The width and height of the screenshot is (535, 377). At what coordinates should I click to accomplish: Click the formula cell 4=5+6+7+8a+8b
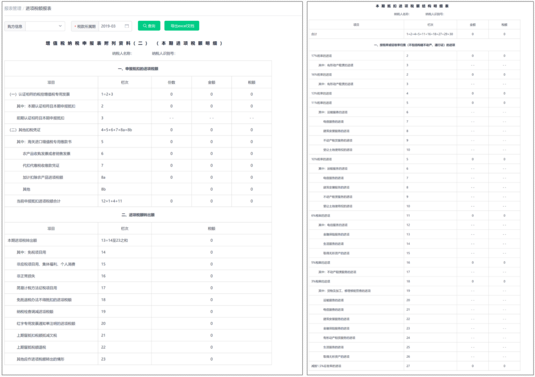[124, 130]
